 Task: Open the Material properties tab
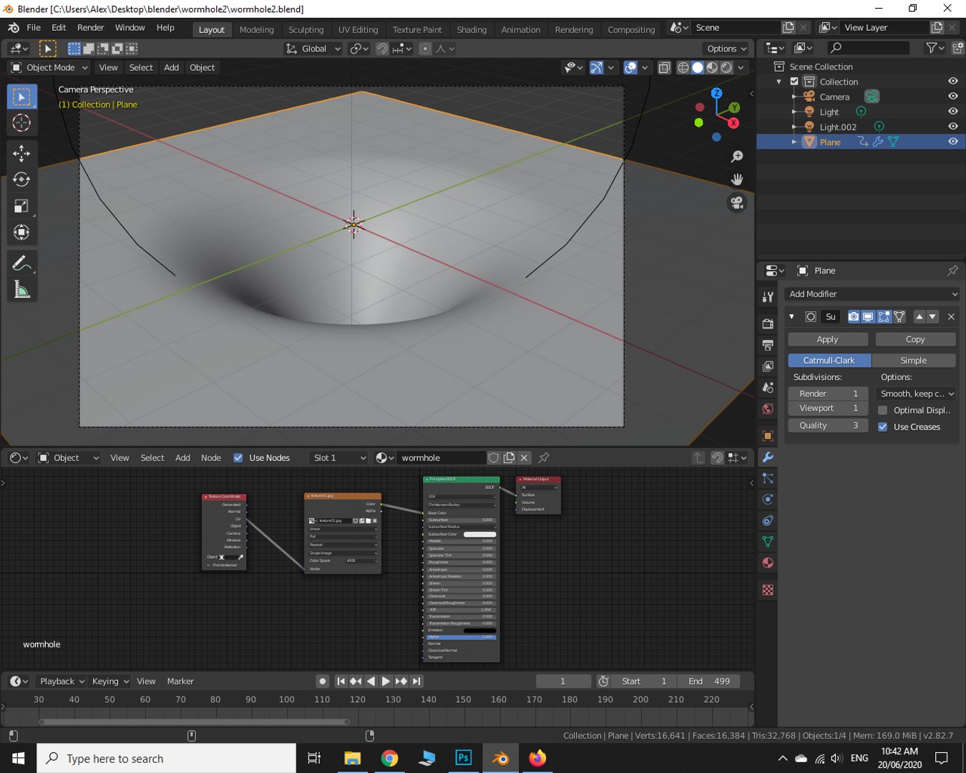768,563
